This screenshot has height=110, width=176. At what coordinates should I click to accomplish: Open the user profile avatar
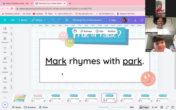[x=124, y=20]
